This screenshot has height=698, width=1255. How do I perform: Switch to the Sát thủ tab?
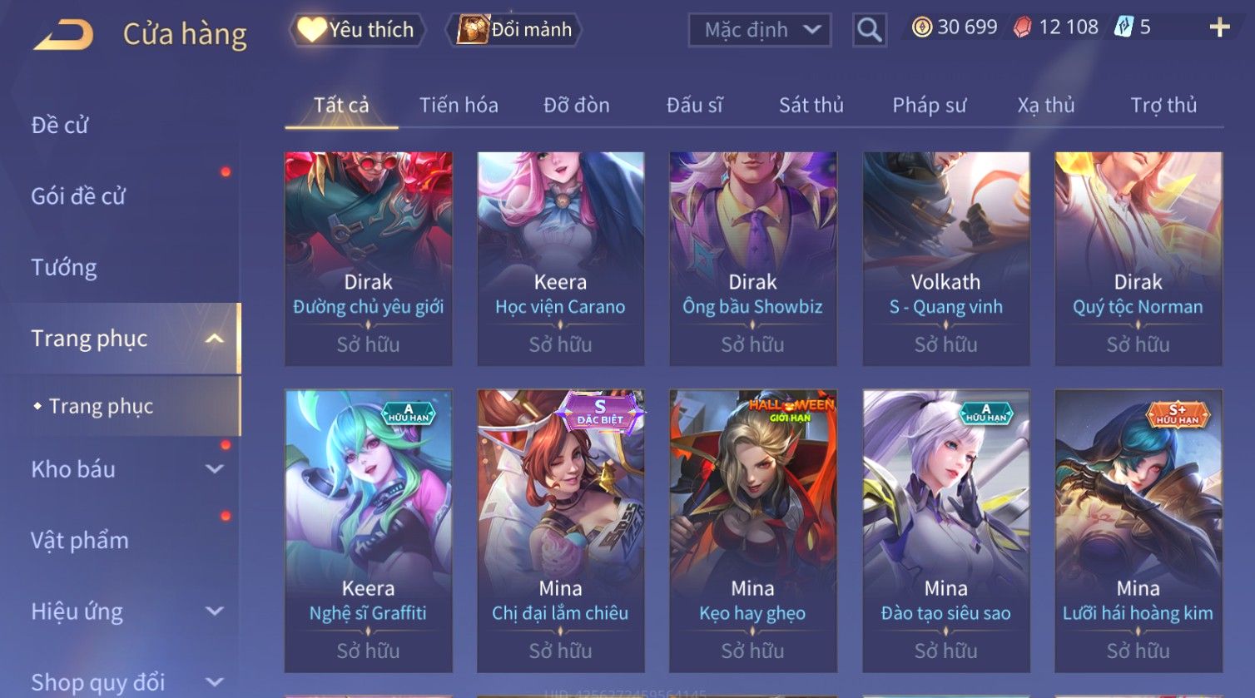[811, 105]
